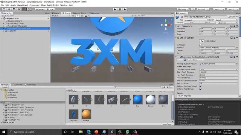Screen dimensions: 241x135
Task: Open the Windows Start menu
Action: (3, 132)
